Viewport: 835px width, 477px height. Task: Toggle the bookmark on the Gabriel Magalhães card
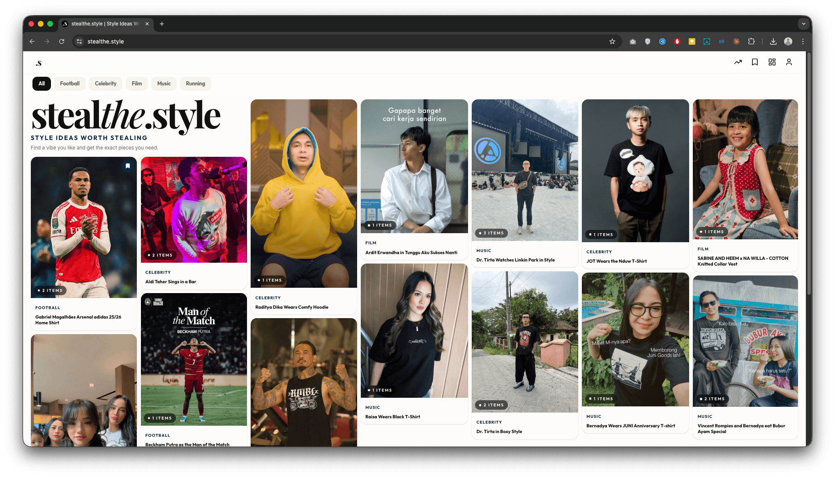[x=127, y=166]
